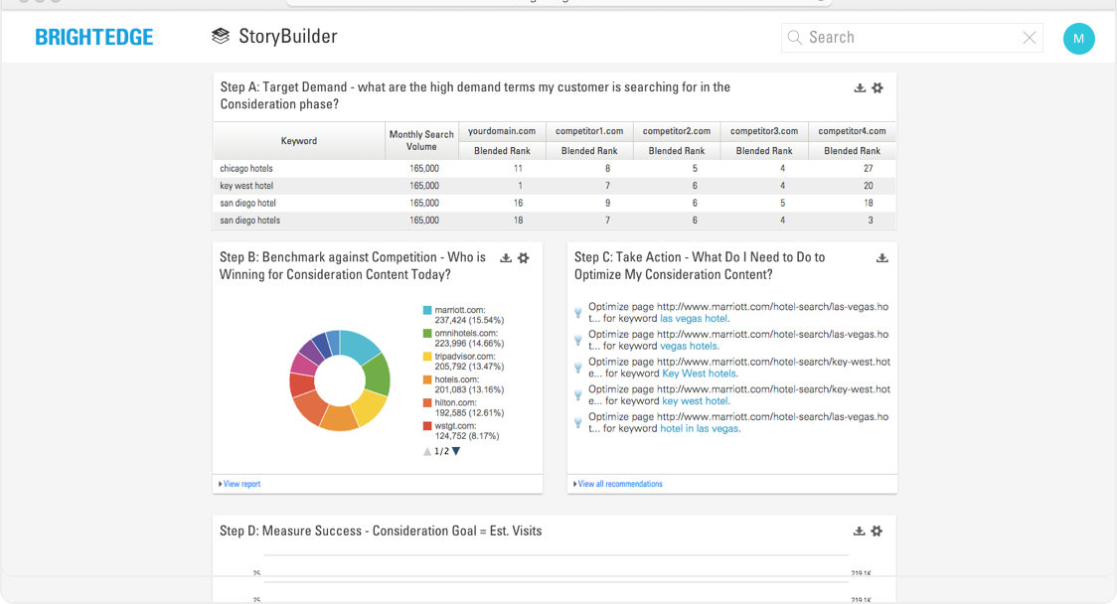Screen dimensions: 1117x604
Task: Click the StoryBuilder stacked layers icon
Action: (221, 37)
